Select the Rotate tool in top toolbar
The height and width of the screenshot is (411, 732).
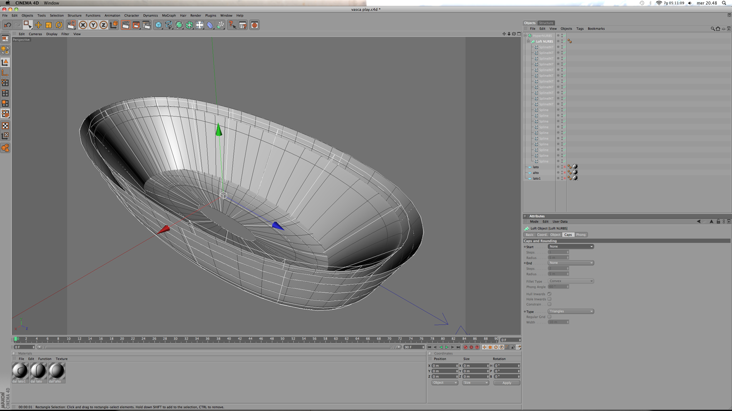point(59,25)
